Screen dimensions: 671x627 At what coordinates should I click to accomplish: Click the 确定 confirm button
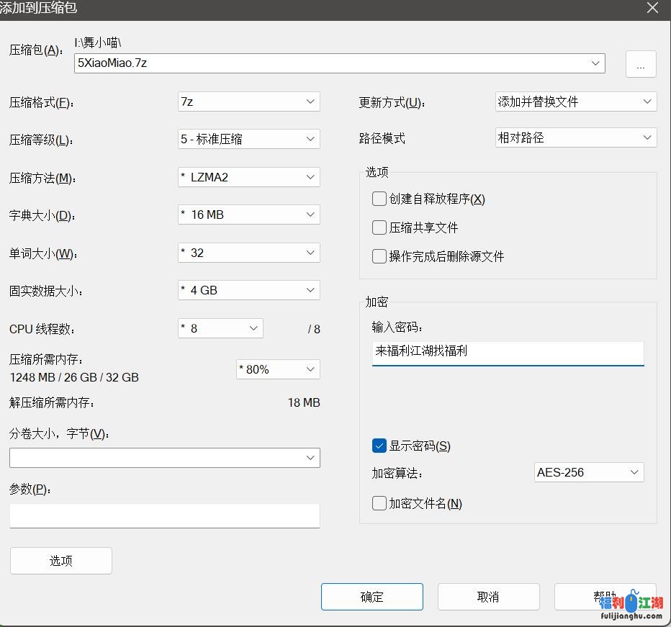[371, 596]
